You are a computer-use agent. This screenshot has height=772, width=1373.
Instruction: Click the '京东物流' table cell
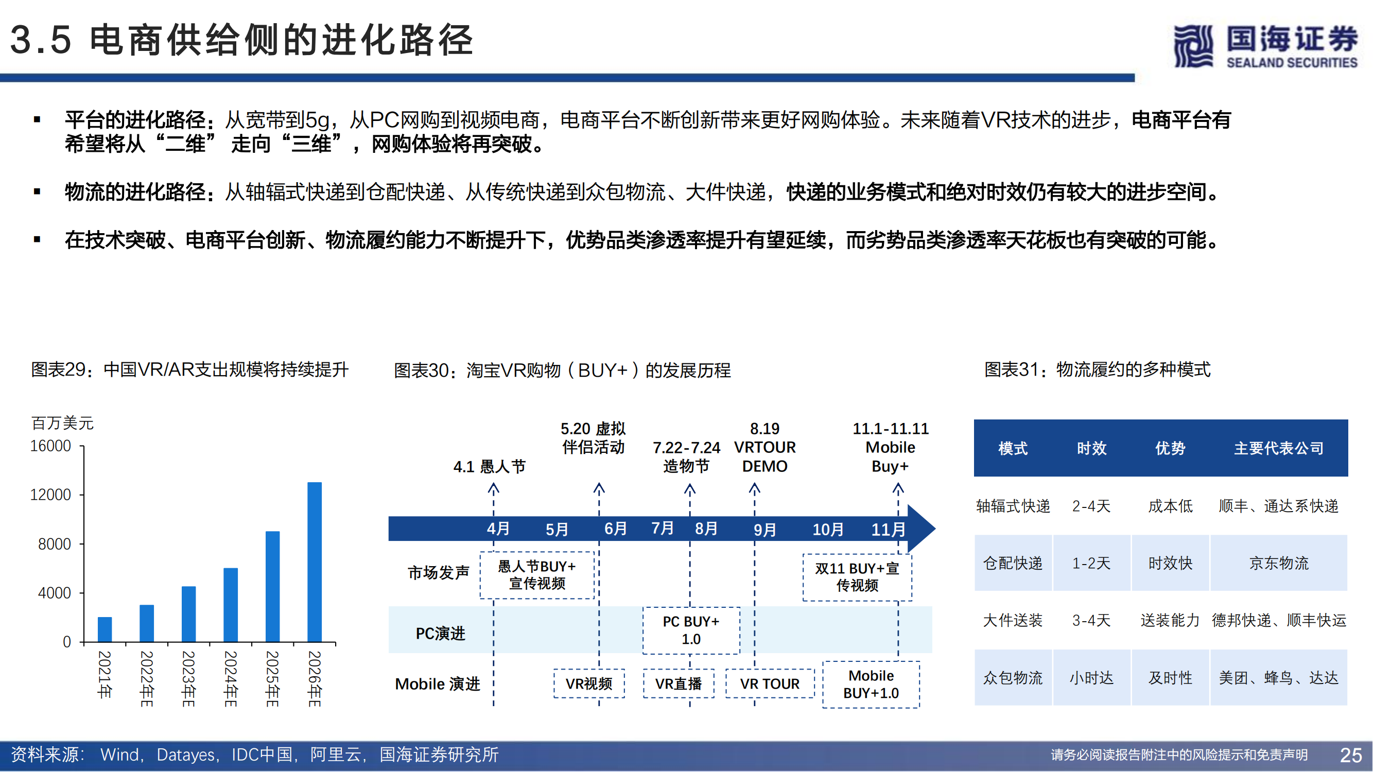pyautogui.click(x=1279, y=564)
